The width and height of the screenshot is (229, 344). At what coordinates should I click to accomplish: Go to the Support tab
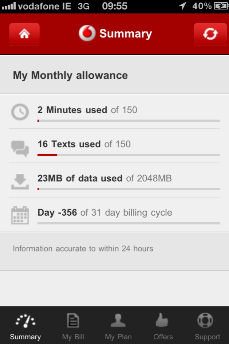coord(207,325)
